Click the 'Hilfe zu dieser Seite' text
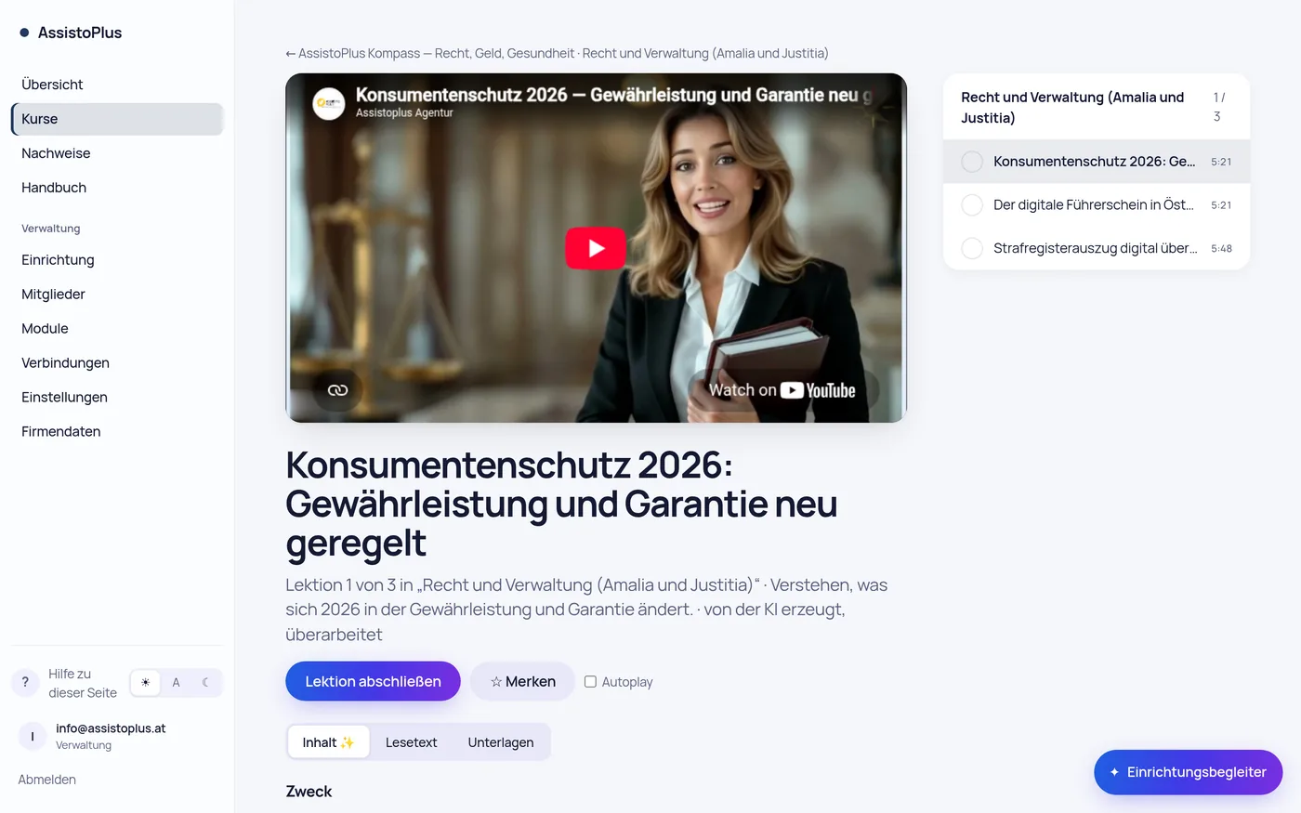This screenshot has width=1301, height=813. coord(83,683)
